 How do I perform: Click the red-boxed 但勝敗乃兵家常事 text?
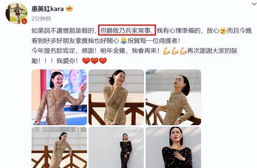127,30
